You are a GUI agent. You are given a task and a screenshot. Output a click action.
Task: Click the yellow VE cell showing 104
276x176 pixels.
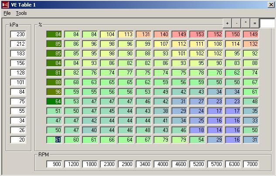click(x=108, y=34)
